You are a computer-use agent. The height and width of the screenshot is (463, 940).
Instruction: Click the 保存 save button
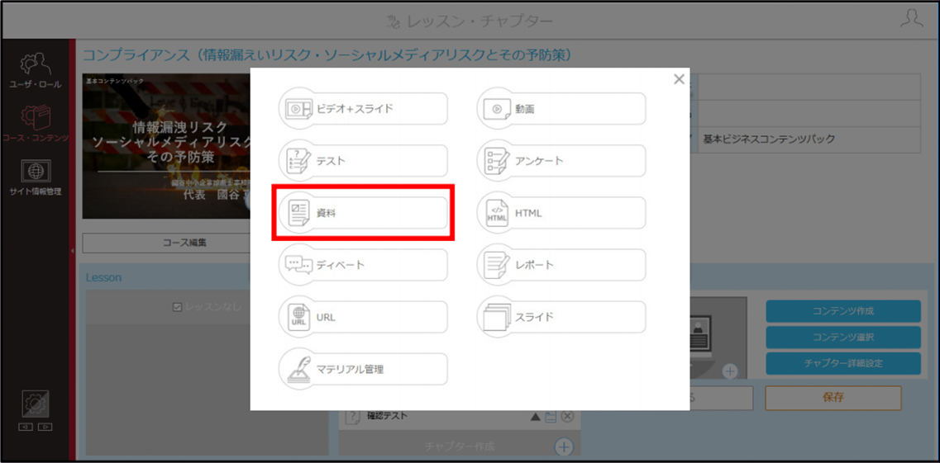click(x=833, y=397)
